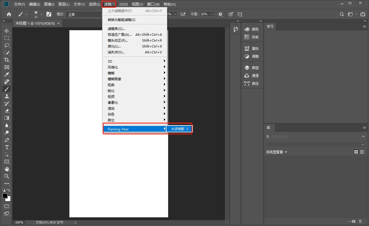Switch library to grid view
The height and width of the screenshot is (226, 369).
tap(356, 152)
